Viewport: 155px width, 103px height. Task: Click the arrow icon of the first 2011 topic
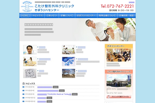pyautogui.click(x=24, y=87)
